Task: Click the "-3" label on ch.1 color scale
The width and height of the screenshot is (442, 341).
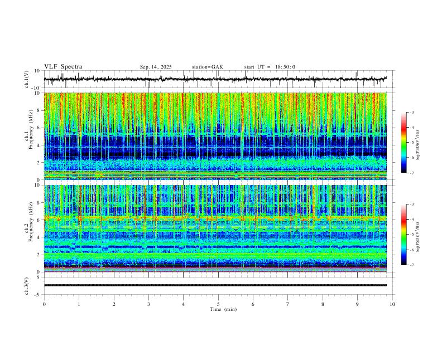Action: point(411,112)
